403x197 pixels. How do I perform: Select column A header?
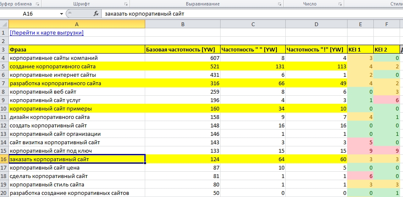(x=77, y=24)
